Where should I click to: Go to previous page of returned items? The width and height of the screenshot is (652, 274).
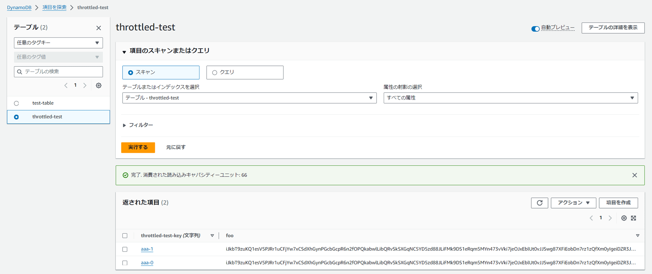[x=591, y=218]
